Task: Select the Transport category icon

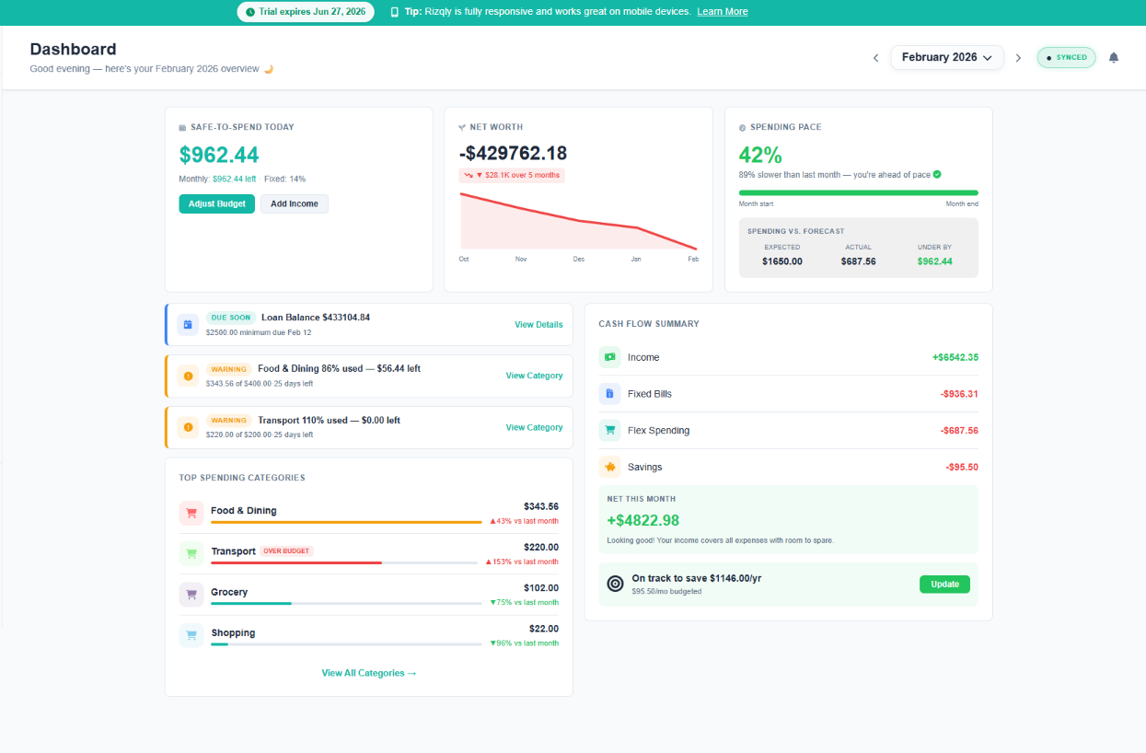Action: point(191,553)
